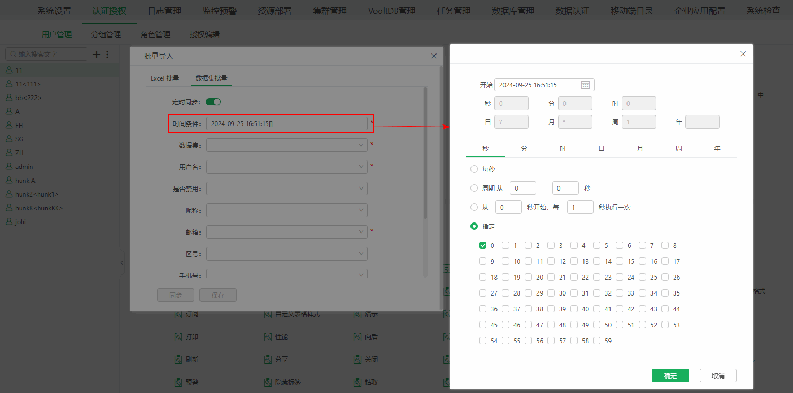Check the second 30 checkbox
The image size is (793, 393).
point(551,293)
